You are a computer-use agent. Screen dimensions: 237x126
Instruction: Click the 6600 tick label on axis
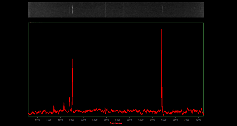click(164, 120)
